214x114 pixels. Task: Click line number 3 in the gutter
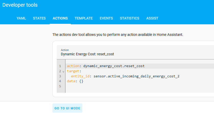tap(60, 76)
